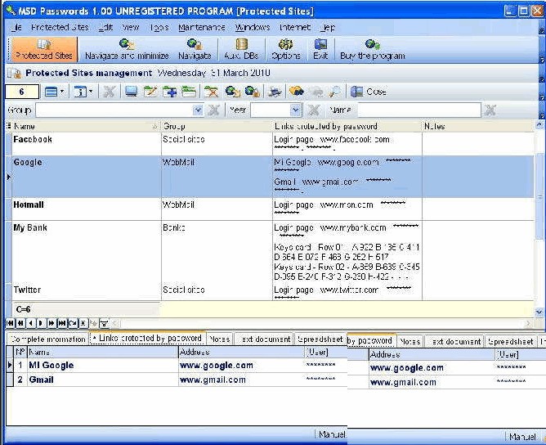Click into the Name filter input field
The image size is (546, 445).
pos(419,110)
